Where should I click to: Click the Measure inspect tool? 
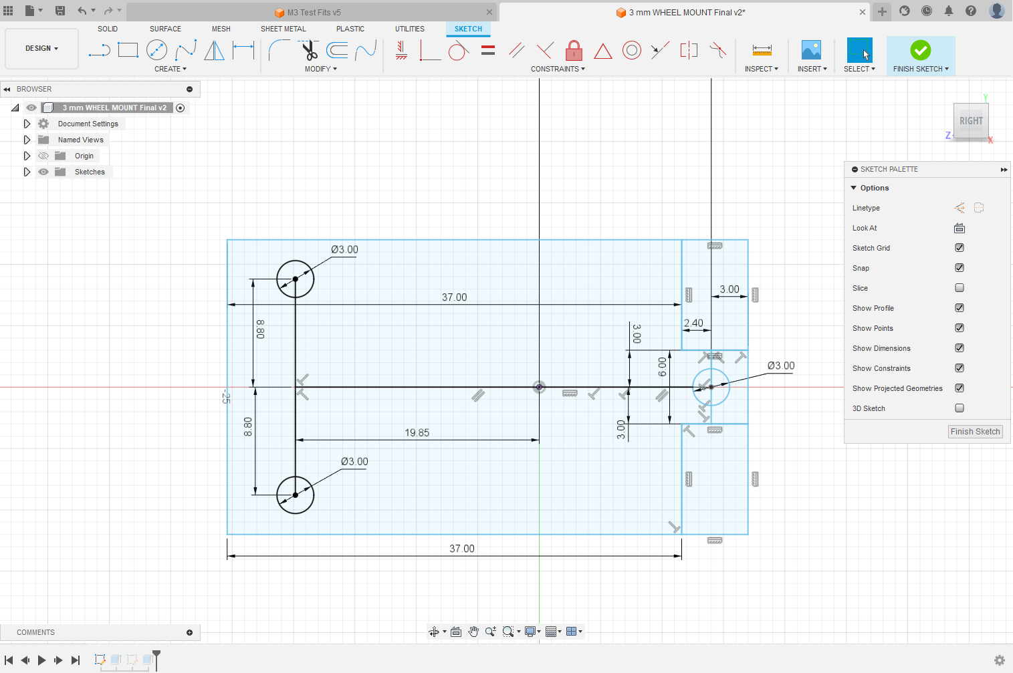click(x=762, y=50)
